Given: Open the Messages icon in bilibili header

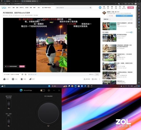Looking at the screenshot, I should (108, 7).
